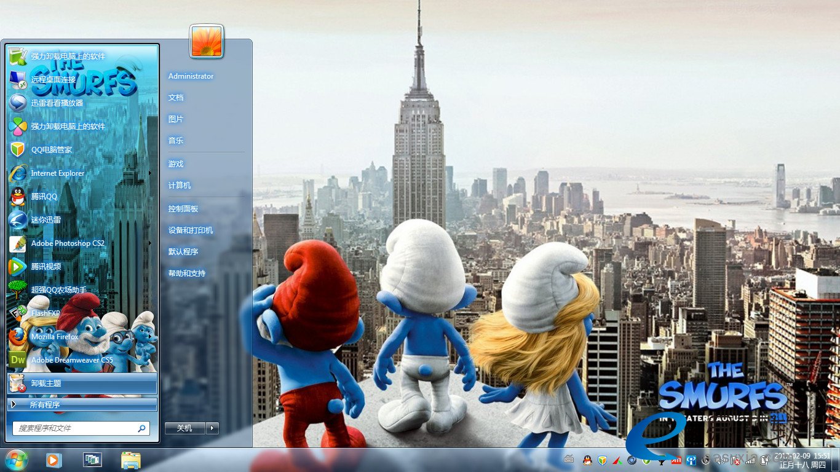Screen dimensions: 840x472
Task: Open 帮助和支持 from the Start menu
Action: [187, 273]
